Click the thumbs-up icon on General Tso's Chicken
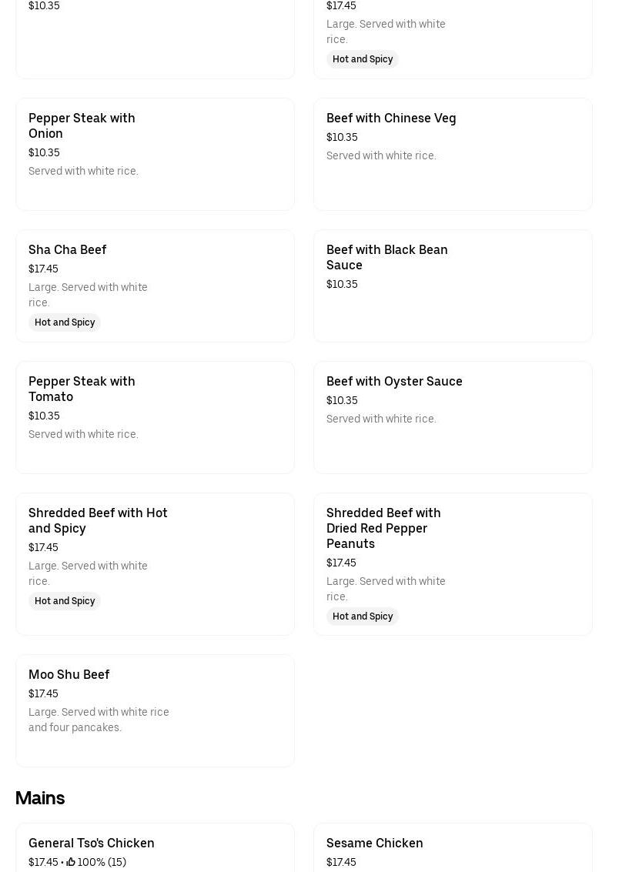Viewport: 619px width, 872px height. point(71,862)
